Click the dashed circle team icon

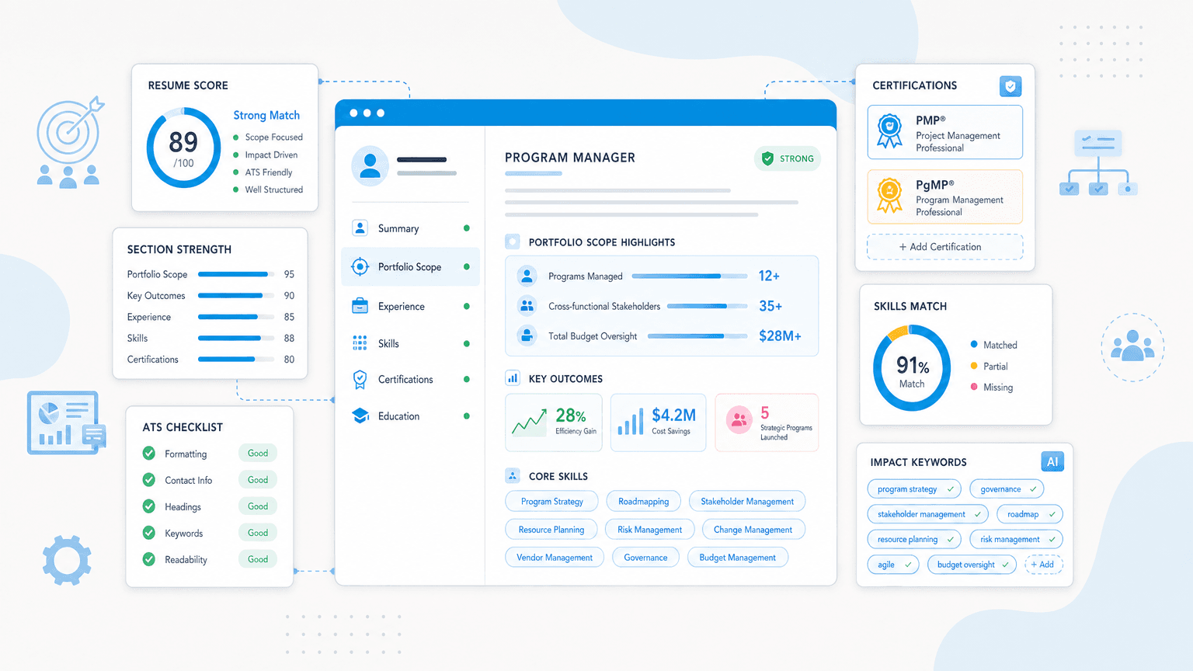tap(1132, 347)
